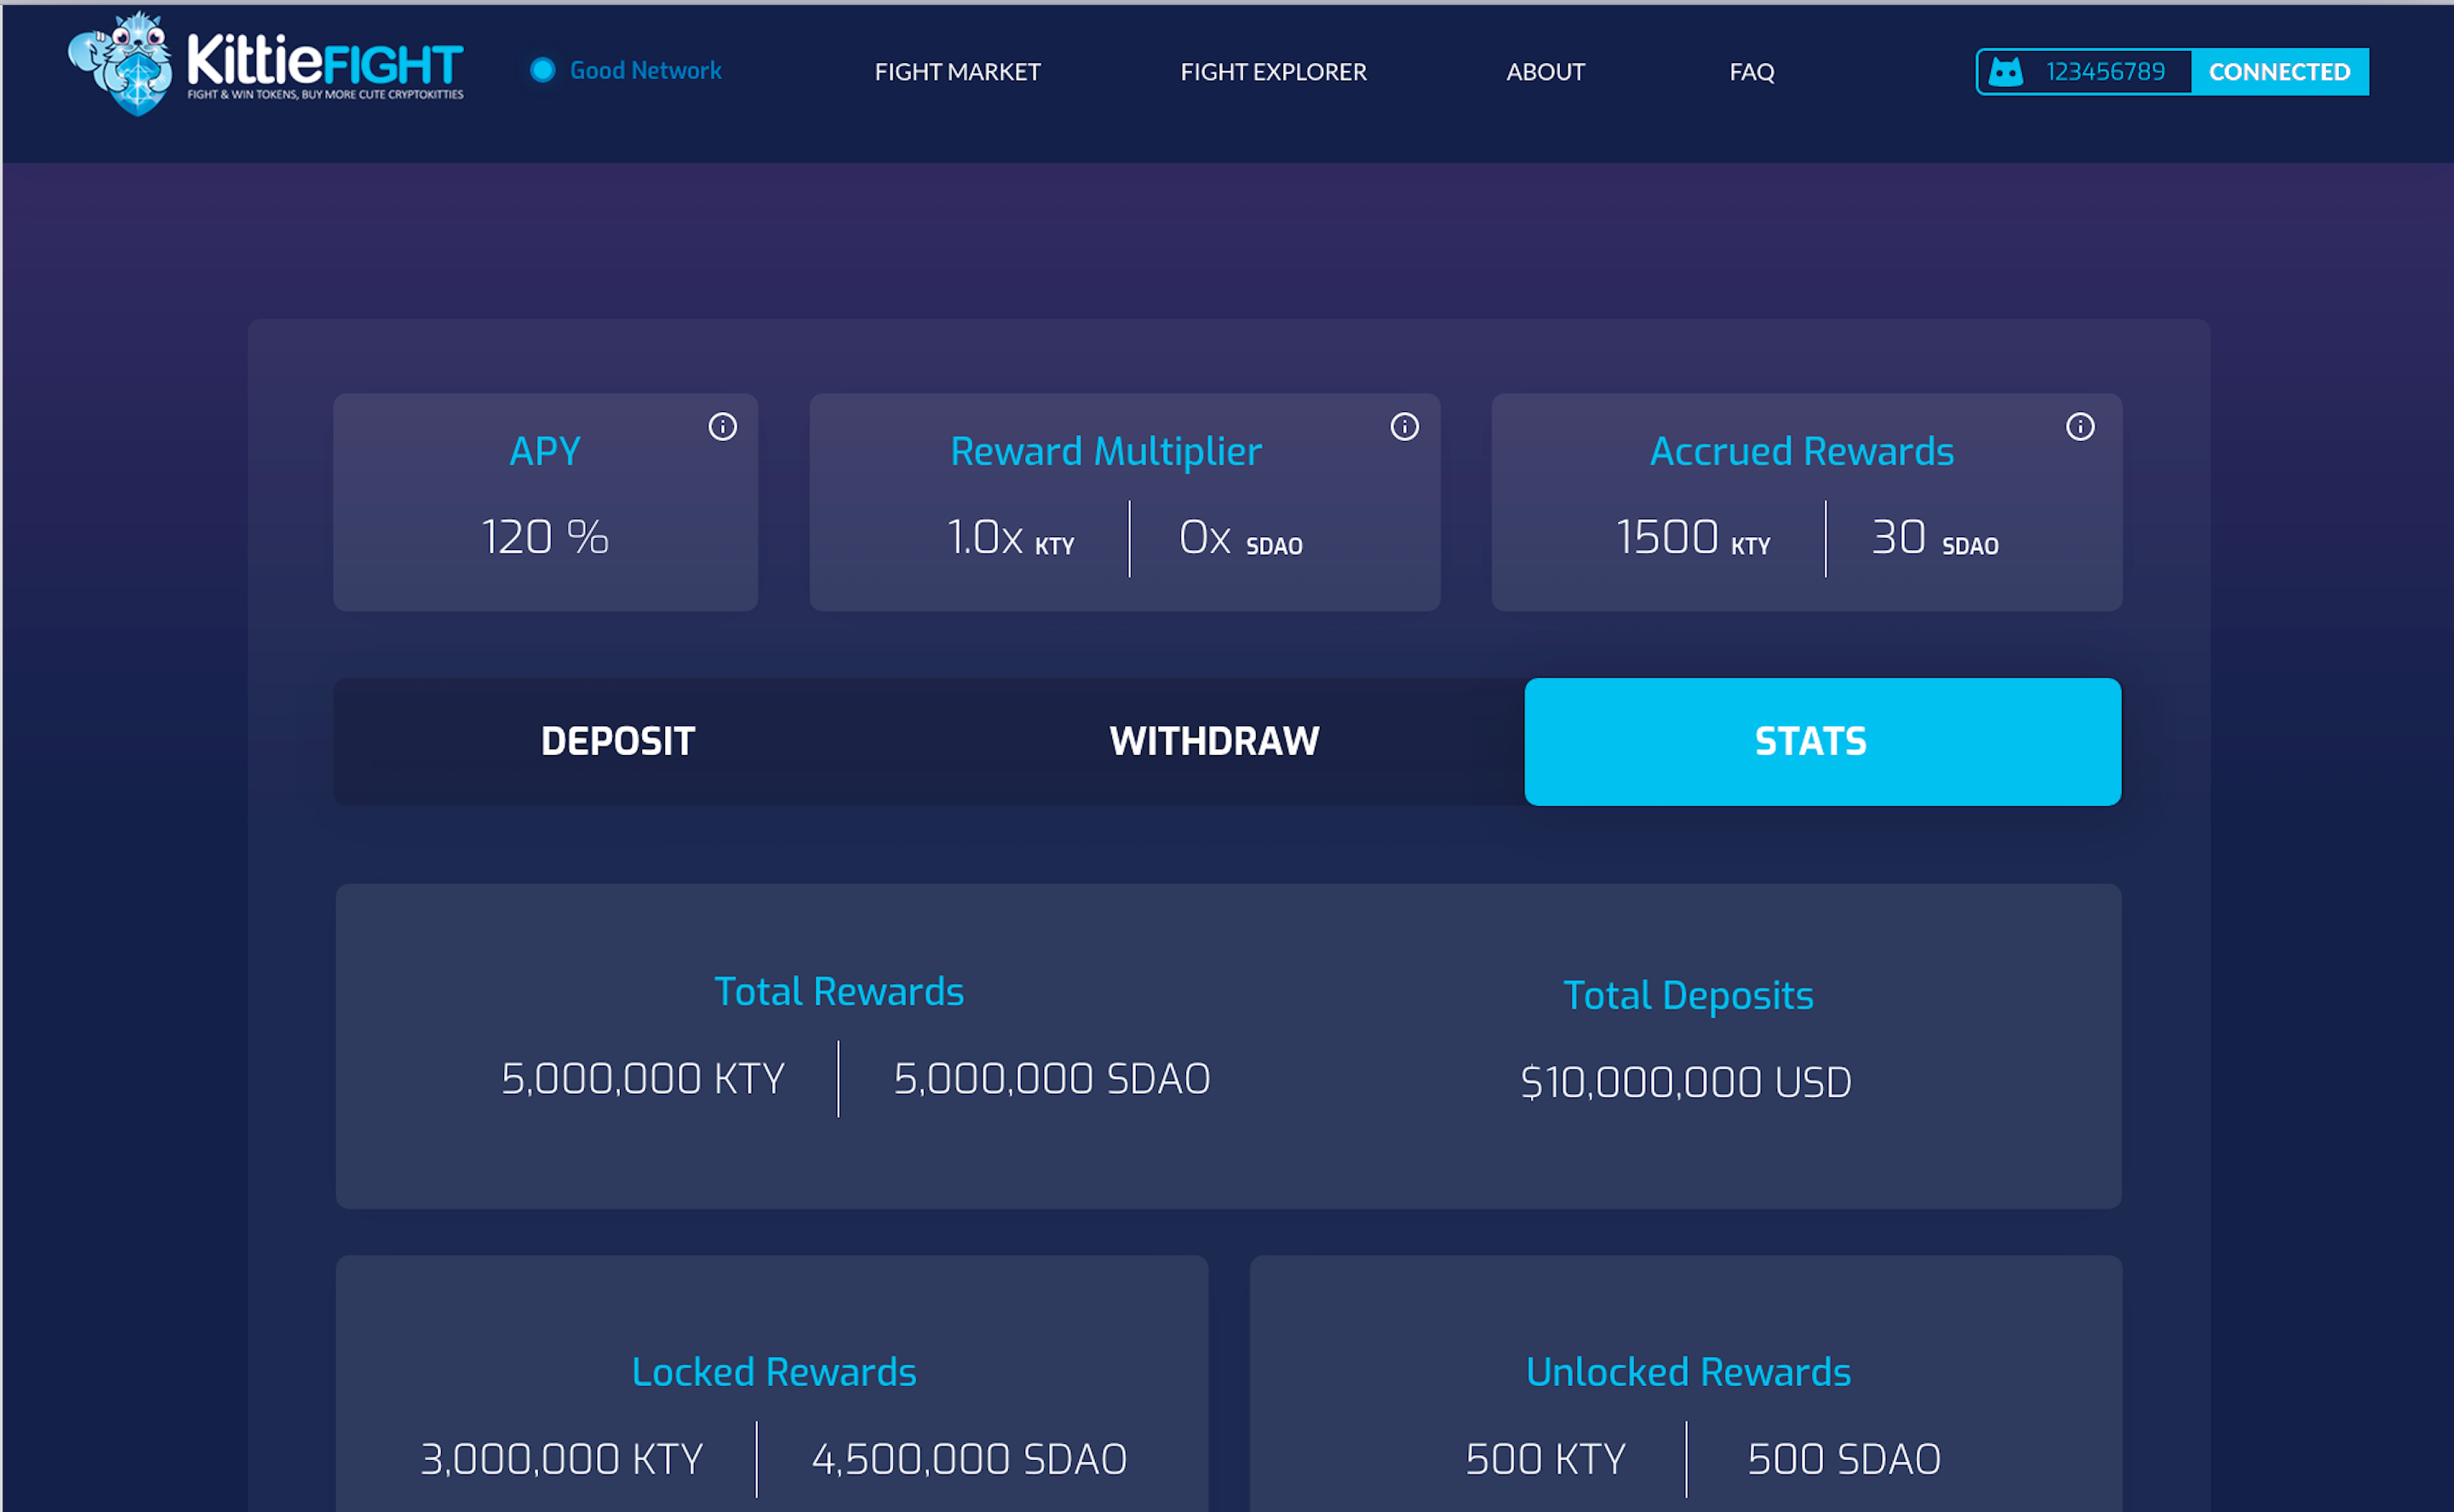Open Fight Market menu item

click(x=957, y=72)
